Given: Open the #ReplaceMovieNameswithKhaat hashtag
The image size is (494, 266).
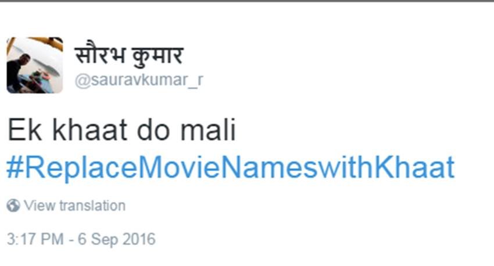Looking at the screenshot, I should tap(231, 167).
